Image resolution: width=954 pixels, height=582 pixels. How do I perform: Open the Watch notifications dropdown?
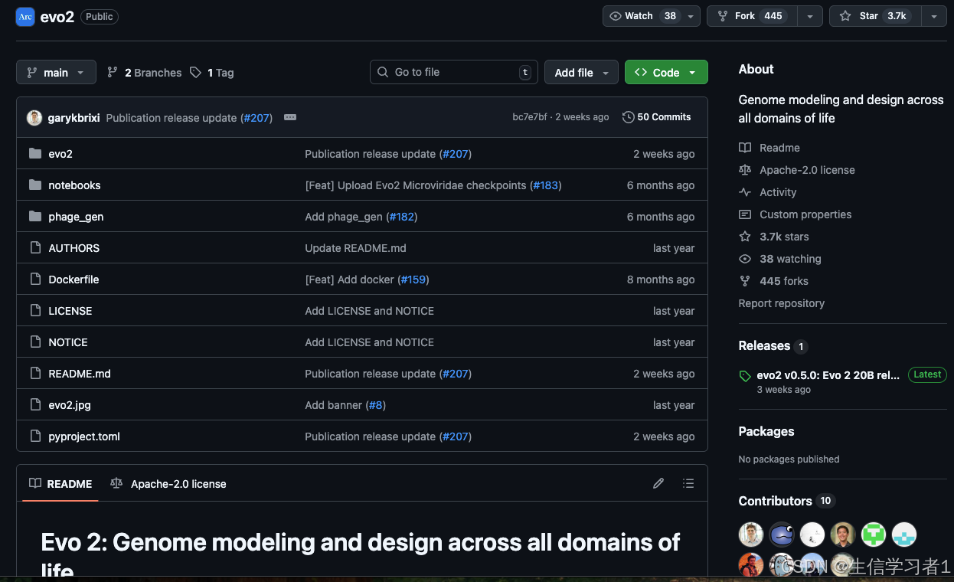coord(652,16)
